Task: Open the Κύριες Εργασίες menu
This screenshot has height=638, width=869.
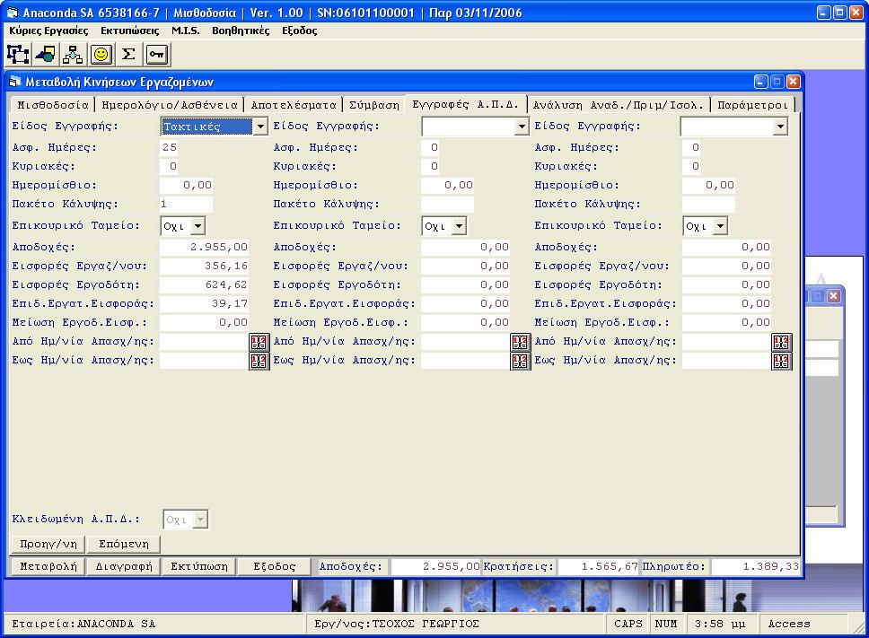Action: click(x=48, y=31)
